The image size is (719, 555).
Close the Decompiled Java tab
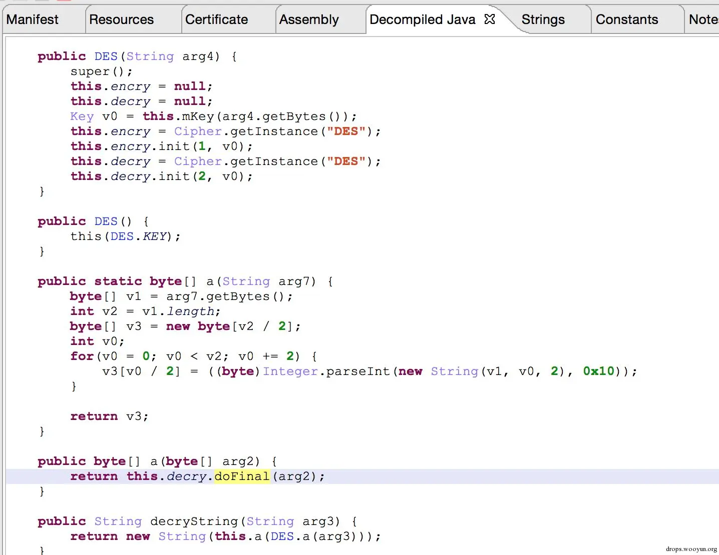490,19
